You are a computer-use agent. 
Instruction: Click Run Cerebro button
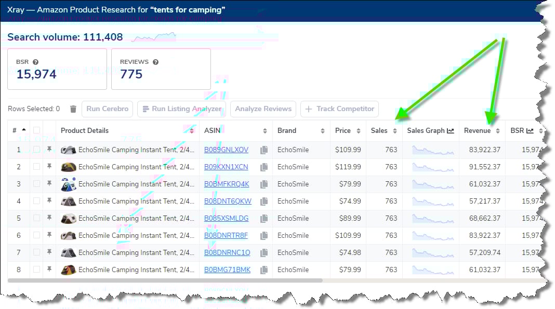tap(107, 109)
